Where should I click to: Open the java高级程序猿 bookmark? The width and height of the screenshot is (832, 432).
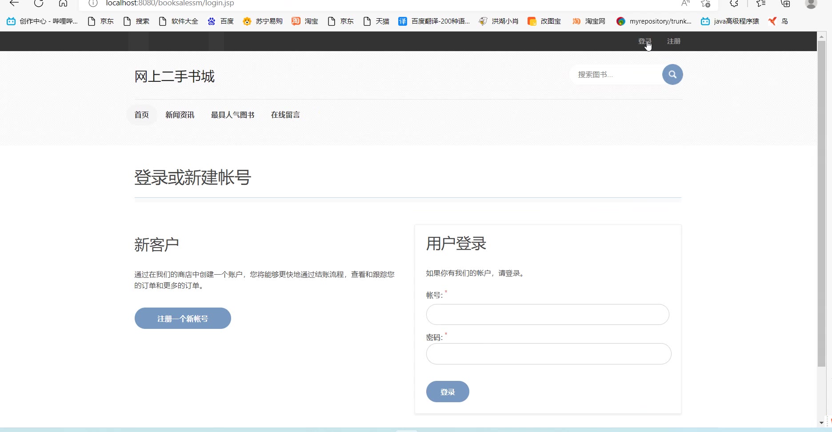730,21
